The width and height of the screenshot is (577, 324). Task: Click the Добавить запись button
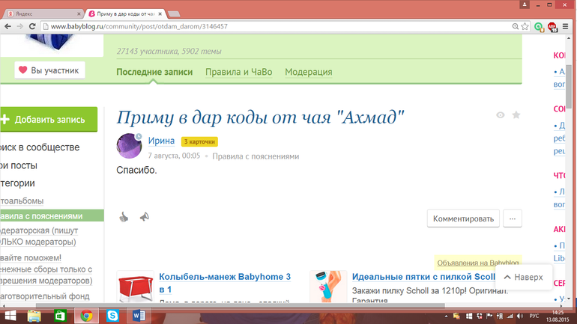[49, 120]
